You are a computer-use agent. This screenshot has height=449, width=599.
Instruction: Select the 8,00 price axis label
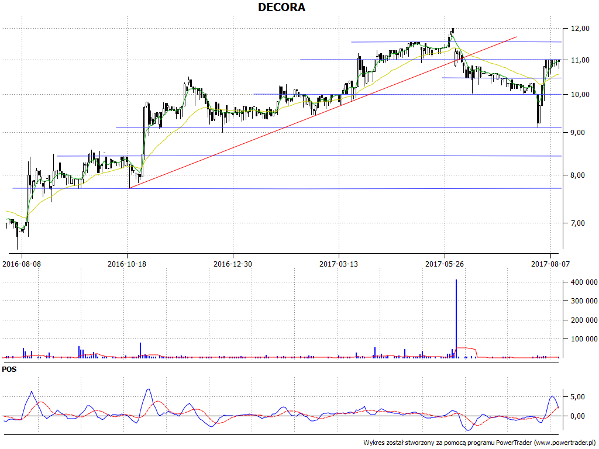click(577, 175)
